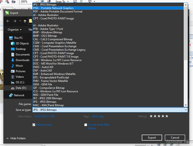Image resolution: width=193 pixels, height=146 pixels.
Task: Click the file type list scrollbar thumb
Action: pos(186,33)
